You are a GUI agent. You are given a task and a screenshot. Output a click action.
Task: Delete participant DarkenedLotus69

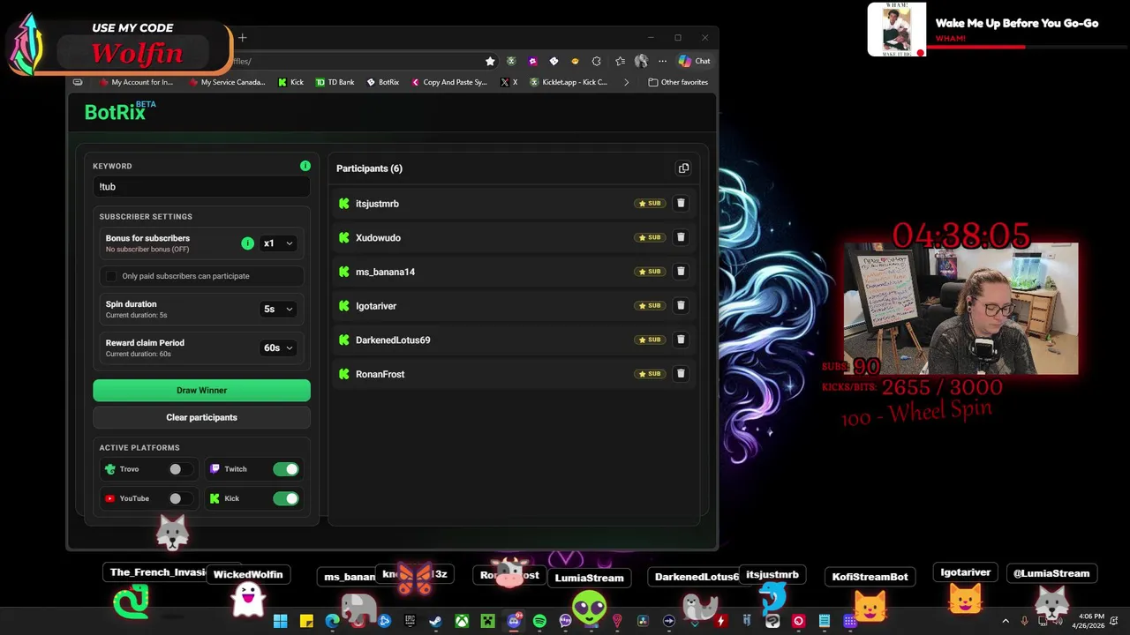pos(681,340)
